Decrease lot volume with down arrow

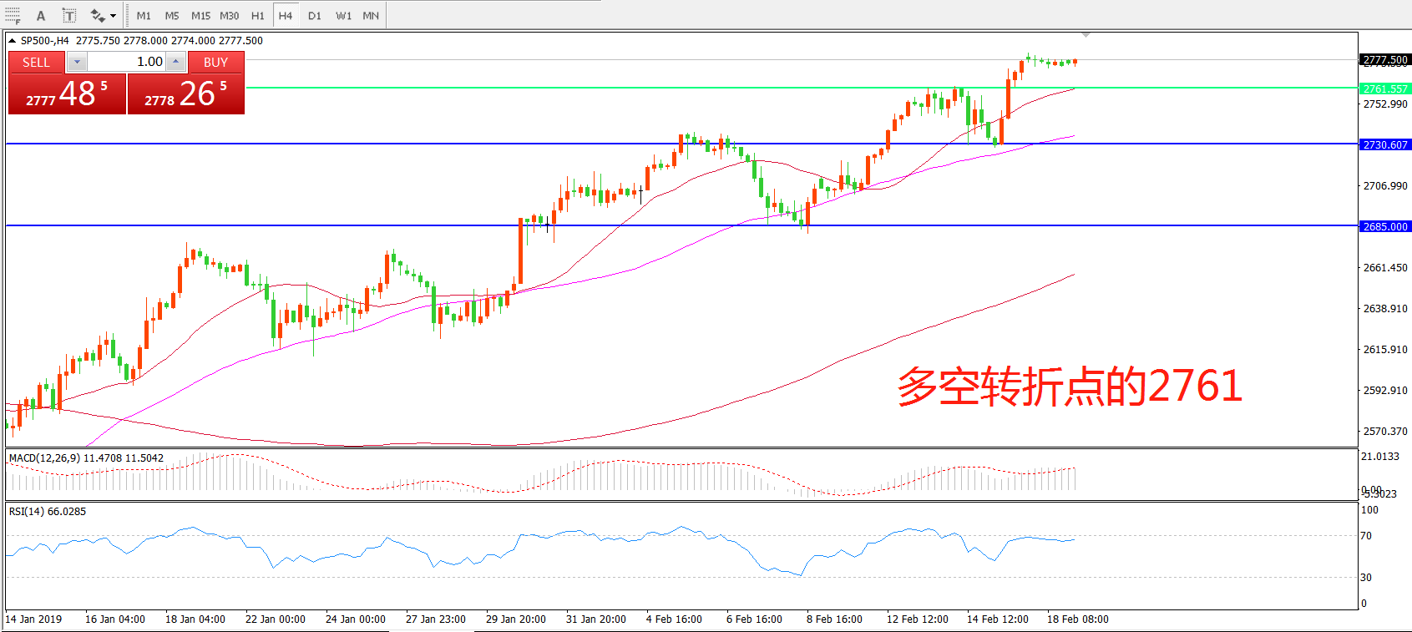point(77,62)
